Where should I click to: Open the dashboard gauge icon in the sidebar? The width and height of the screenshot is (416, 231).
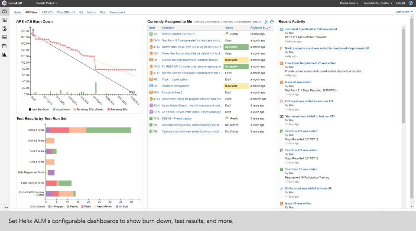[x=4, y=12]
